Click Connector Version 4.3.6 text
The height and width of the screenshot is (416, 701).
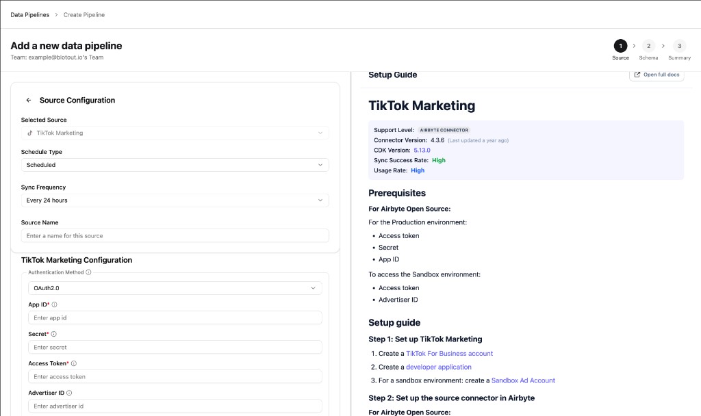pos(437,140)
